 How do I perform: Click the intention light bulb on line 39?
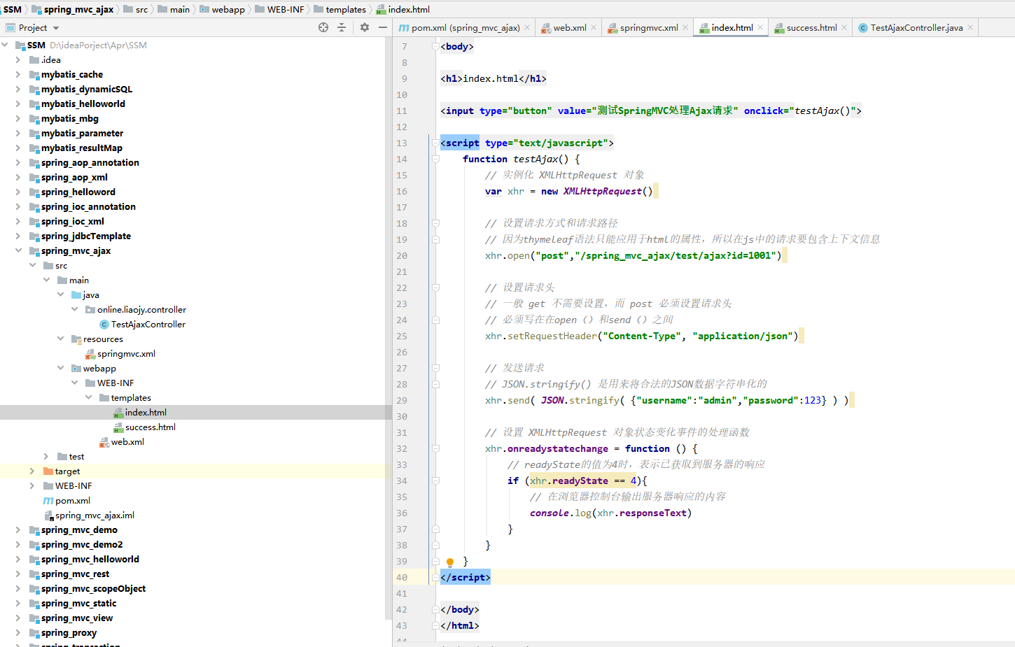tap(450, 562)
